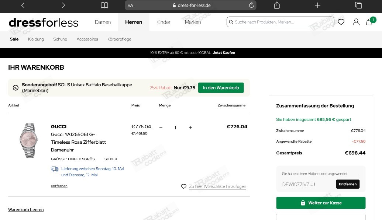Click the SOLS Unisex Buffalo Baseballkappe offer text
Viewport: 382px width, 220px height.
click(77, 88)
